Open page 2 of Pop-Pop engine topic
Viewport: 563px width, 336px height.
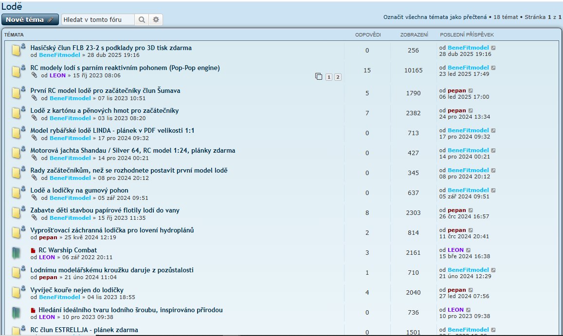(338, 77)
